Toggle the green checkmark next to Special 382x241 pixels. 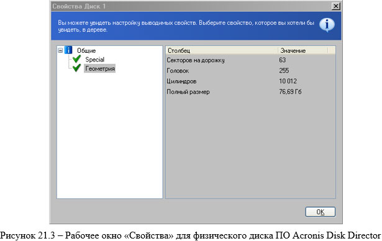pyautogui.click(x=76, y=59)
